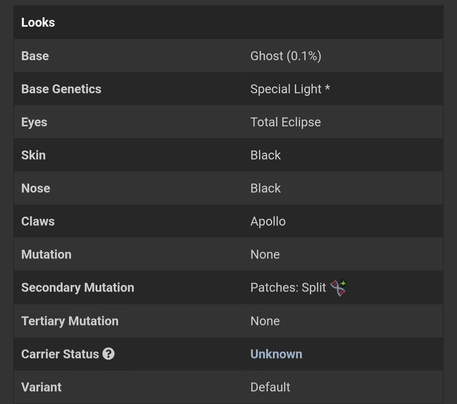Click the Variant Default value

[x=270, y=387]
